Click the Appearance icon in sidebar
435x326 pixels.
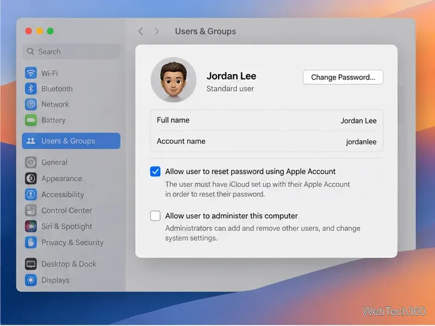click(31, 178)
